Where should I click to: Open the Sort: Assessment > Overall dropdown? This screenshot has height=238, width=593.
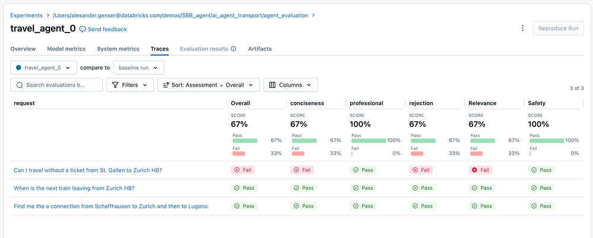(208, 85)
